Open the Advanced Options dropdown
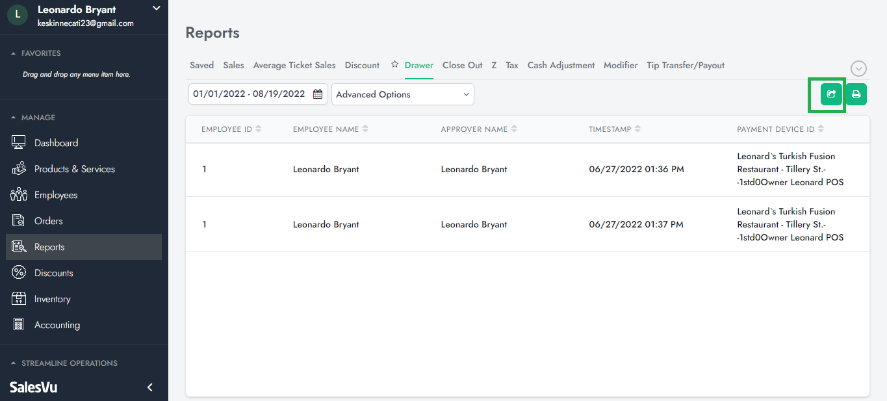The image size is (887, 401). click(402, 94)
